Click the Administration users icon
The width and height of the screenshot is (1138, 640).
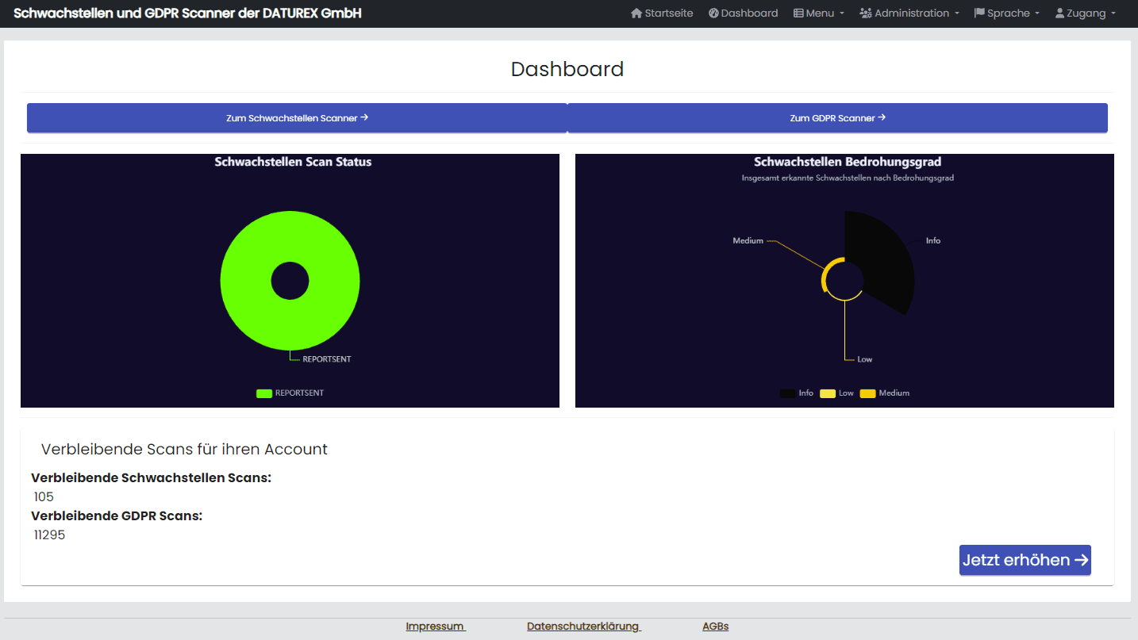point(866,13)
